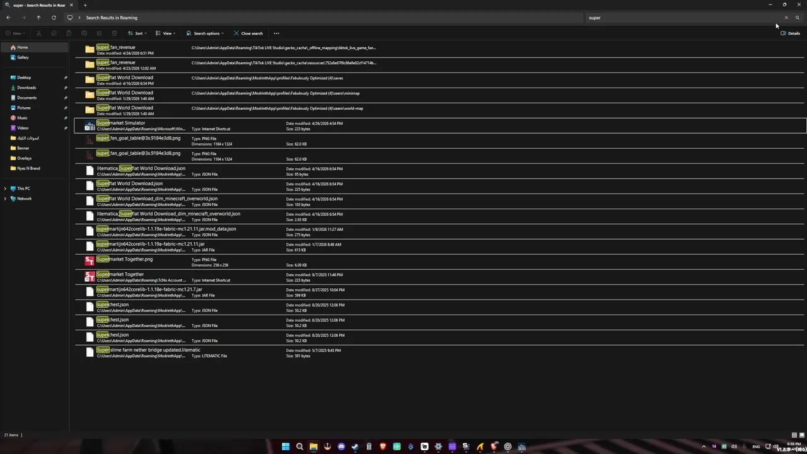807x454 pixels.
Task: Click Close search button
Action: coord(248,33)
